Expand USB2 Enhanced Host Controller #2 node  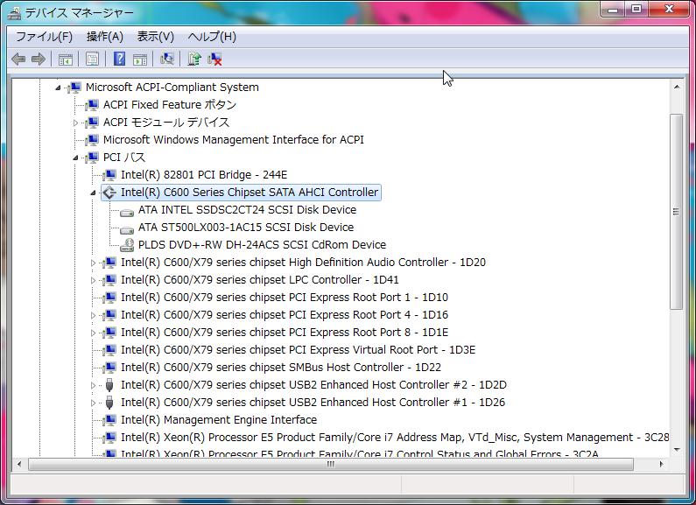click(x=93, y=386)
